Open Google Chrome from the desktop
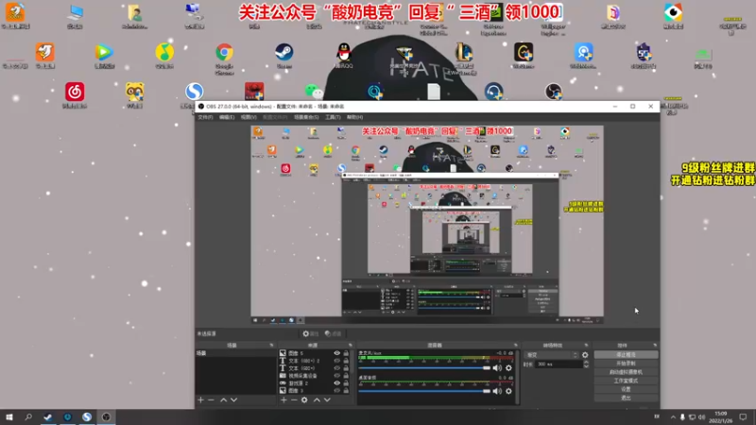The image size is (756, 425). [224, 52]
